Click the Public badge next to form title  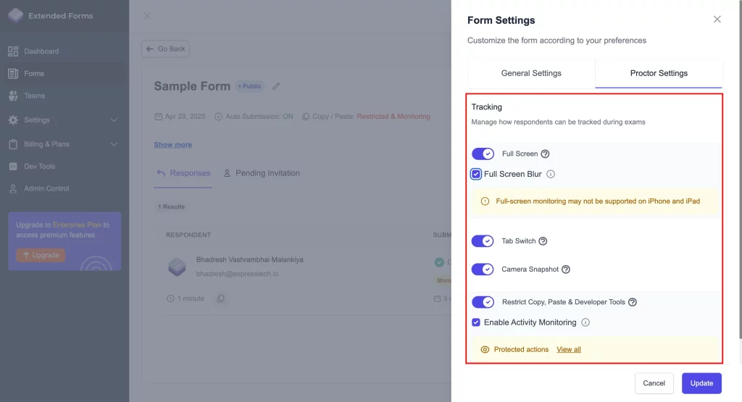(x=250, y=86)
